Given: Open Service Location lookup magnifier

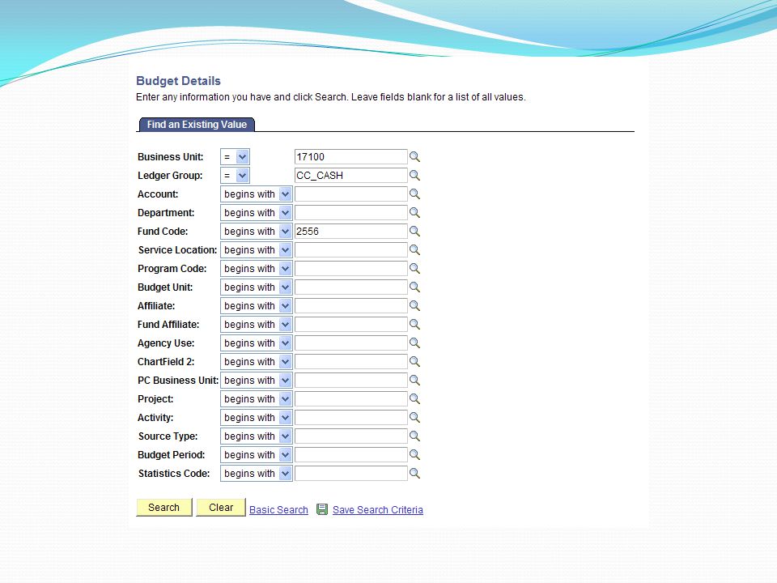Looking at the screenshot, I should point(414,250).
